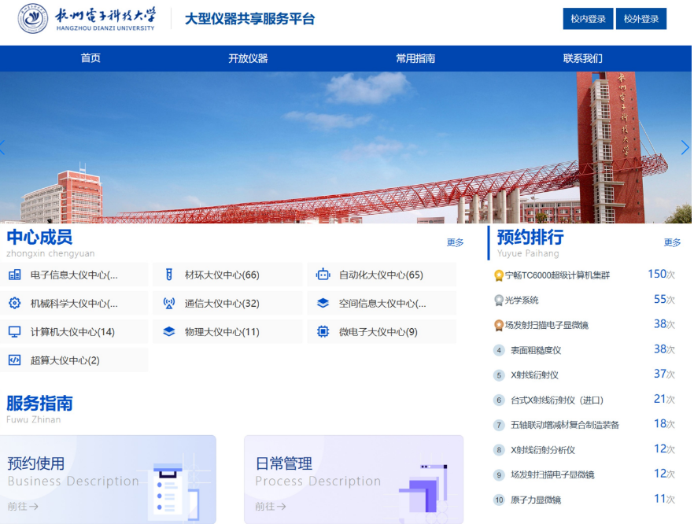
Task: Click the code icon for 超算大仪中心
Action: pyautogui.click(x=15, y=360)
